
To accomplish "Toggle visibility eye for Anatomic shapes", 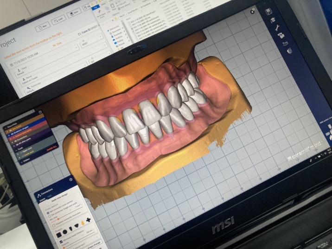I will coord(12,134).
